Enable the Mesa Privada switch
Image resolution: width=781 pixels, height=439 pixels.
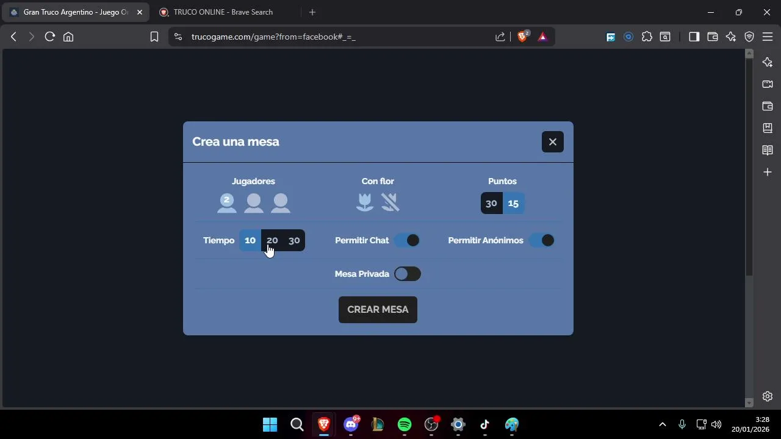(x=408, y=274)
